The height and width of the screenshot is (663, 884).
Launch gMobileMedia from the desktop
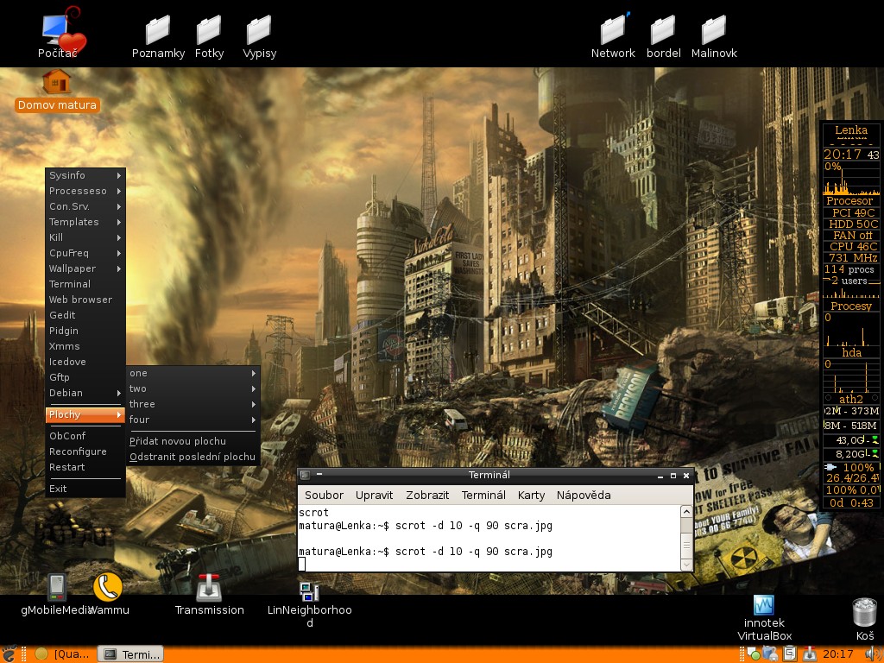click(56, 594)
